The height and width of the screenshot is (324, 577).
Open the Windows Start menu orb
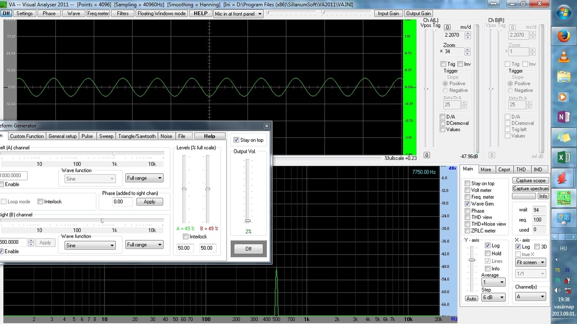point(563,13)
